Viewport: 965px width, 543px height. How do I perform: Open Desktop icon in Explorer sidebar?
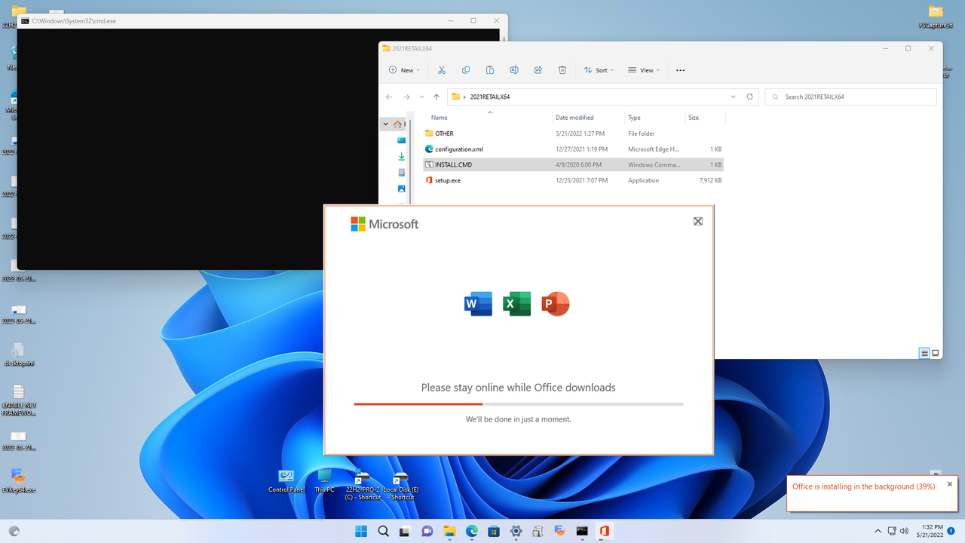click(x=402, y=140)
